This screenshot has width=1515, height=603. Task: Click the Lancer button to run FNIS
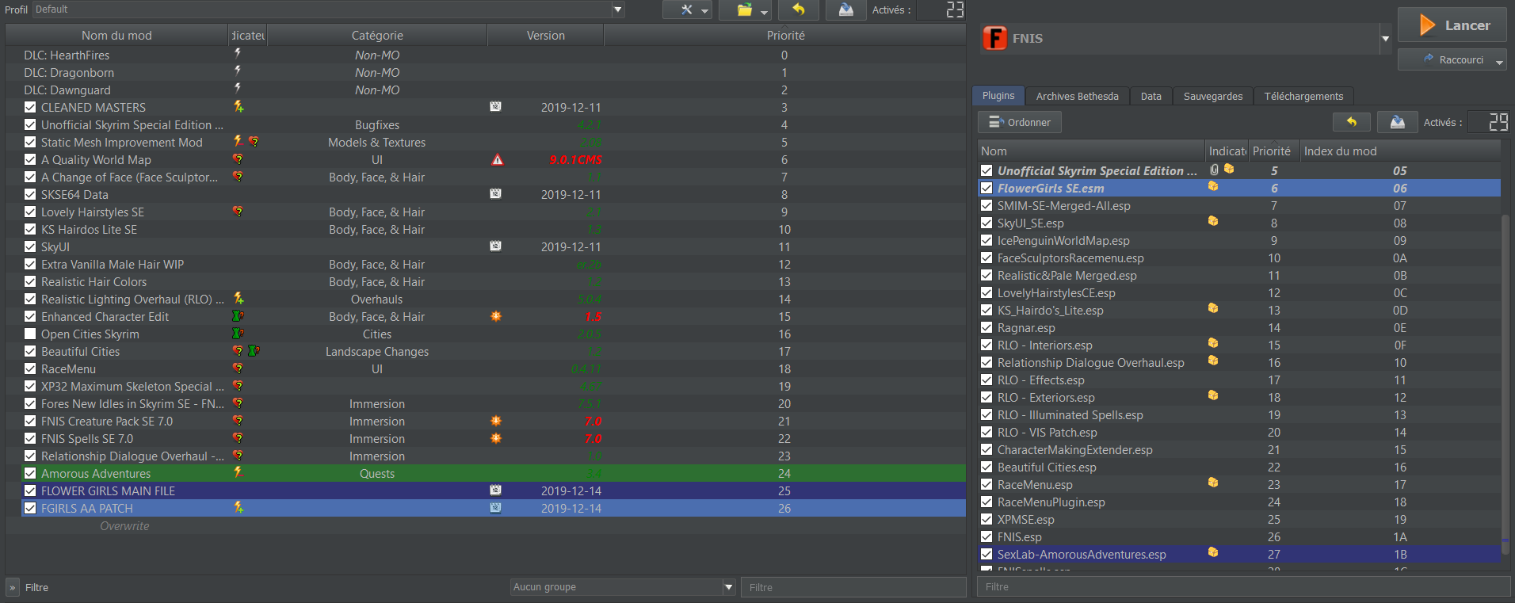click(x=1452, y=25)
